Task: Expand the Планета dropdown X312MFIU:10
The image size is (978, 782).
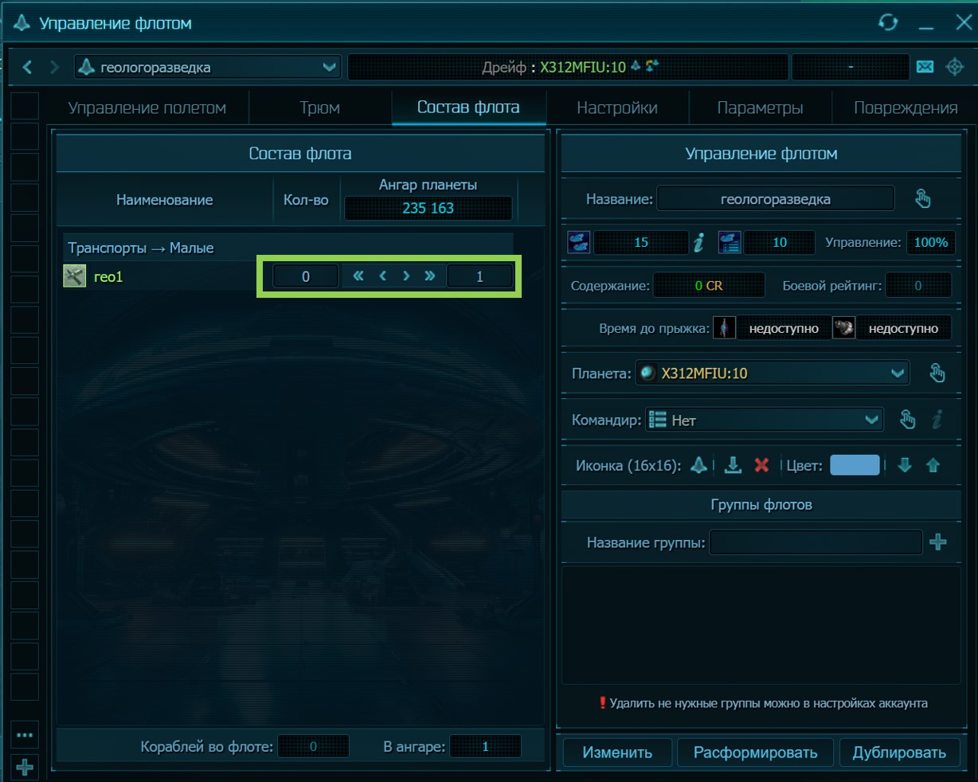Action: pyautogui.click(x=772, y=373)
